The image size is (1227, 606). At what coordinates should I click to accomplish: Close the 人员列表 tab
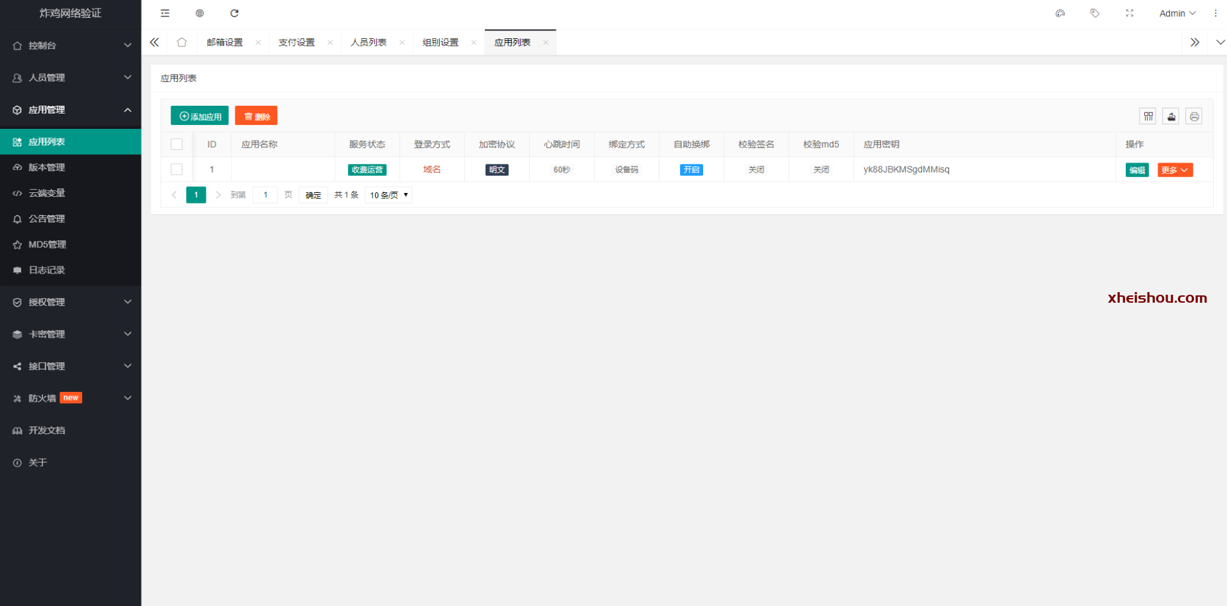point(402,42)
